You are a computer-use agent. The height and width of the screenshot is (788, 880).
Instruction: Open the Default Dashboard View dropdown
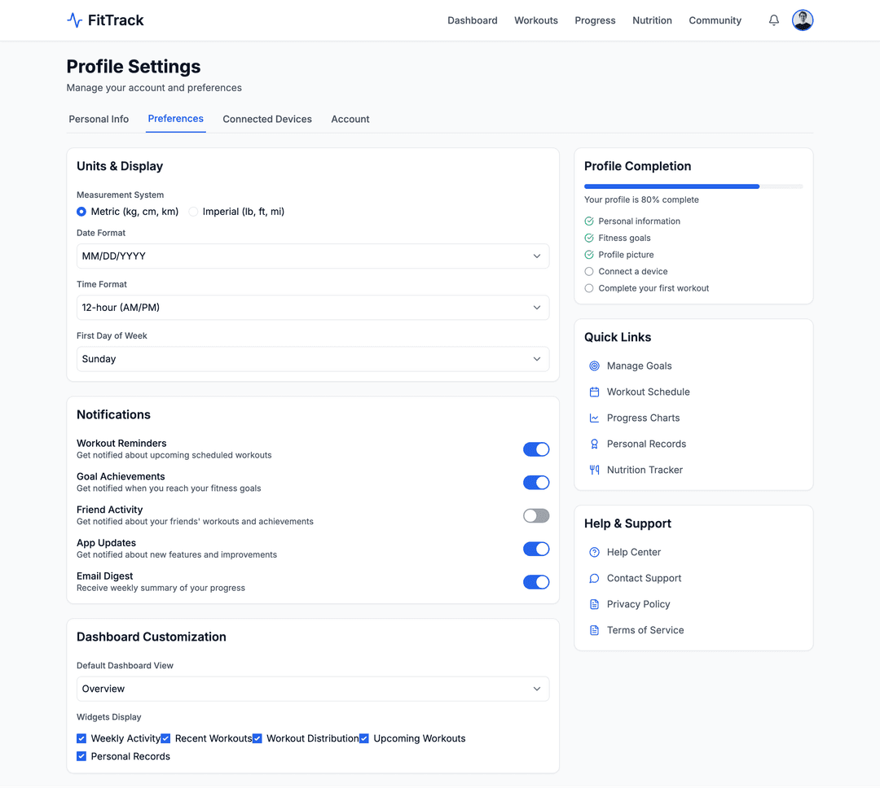[312, 689]
